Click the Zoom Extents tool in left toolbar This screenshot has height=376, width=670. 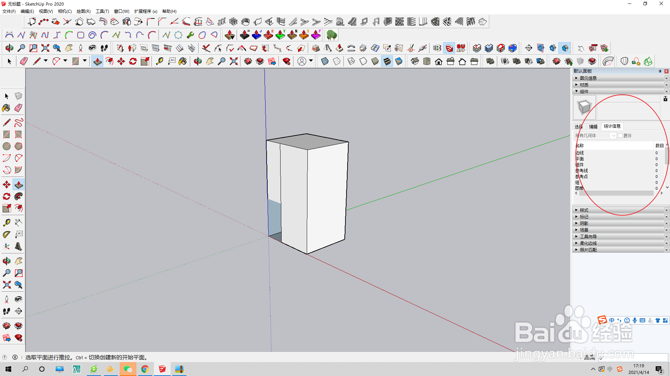coord(6,285)
